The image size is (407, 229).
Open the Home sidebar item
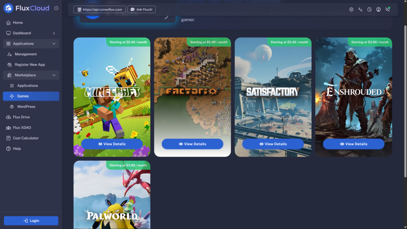click(x=31, y=23)
